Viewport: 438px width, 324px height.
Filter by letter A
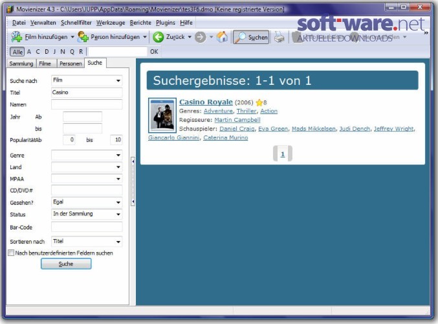click(x=29, y=52)
